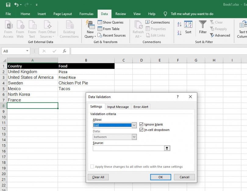Enable applying changes to all cells with same settings
The image size is (247, 191).
click(x=92, y=166)
